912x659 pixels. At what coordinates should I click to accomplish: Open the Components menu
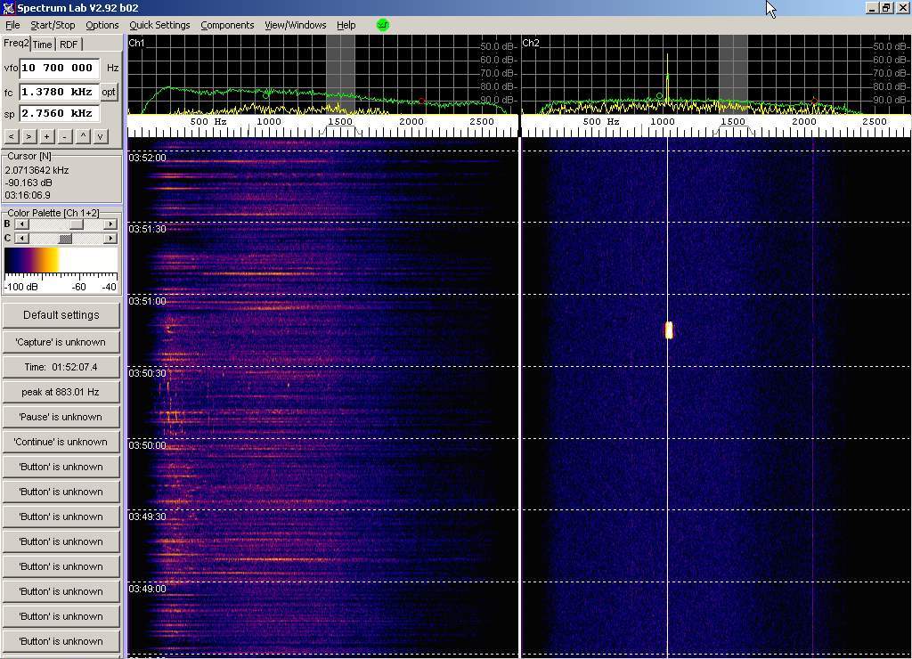point(227,25)
